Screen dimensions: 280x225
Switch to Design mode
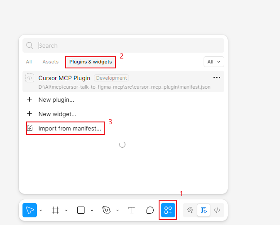204,210
